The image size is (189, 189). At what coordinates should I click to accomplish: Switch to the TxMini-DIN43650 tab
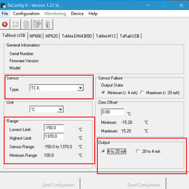77,36
